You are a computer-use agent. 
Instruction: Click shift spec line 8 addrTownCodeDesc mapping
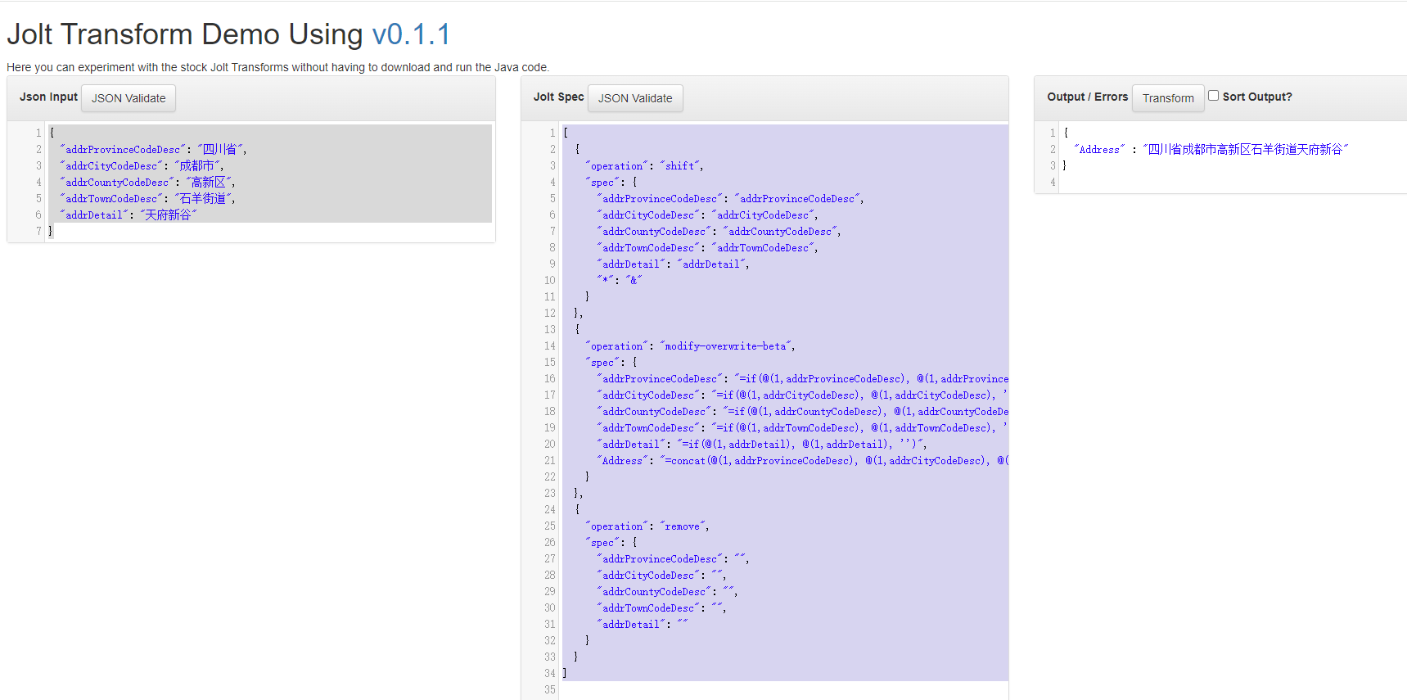[707, 247]
